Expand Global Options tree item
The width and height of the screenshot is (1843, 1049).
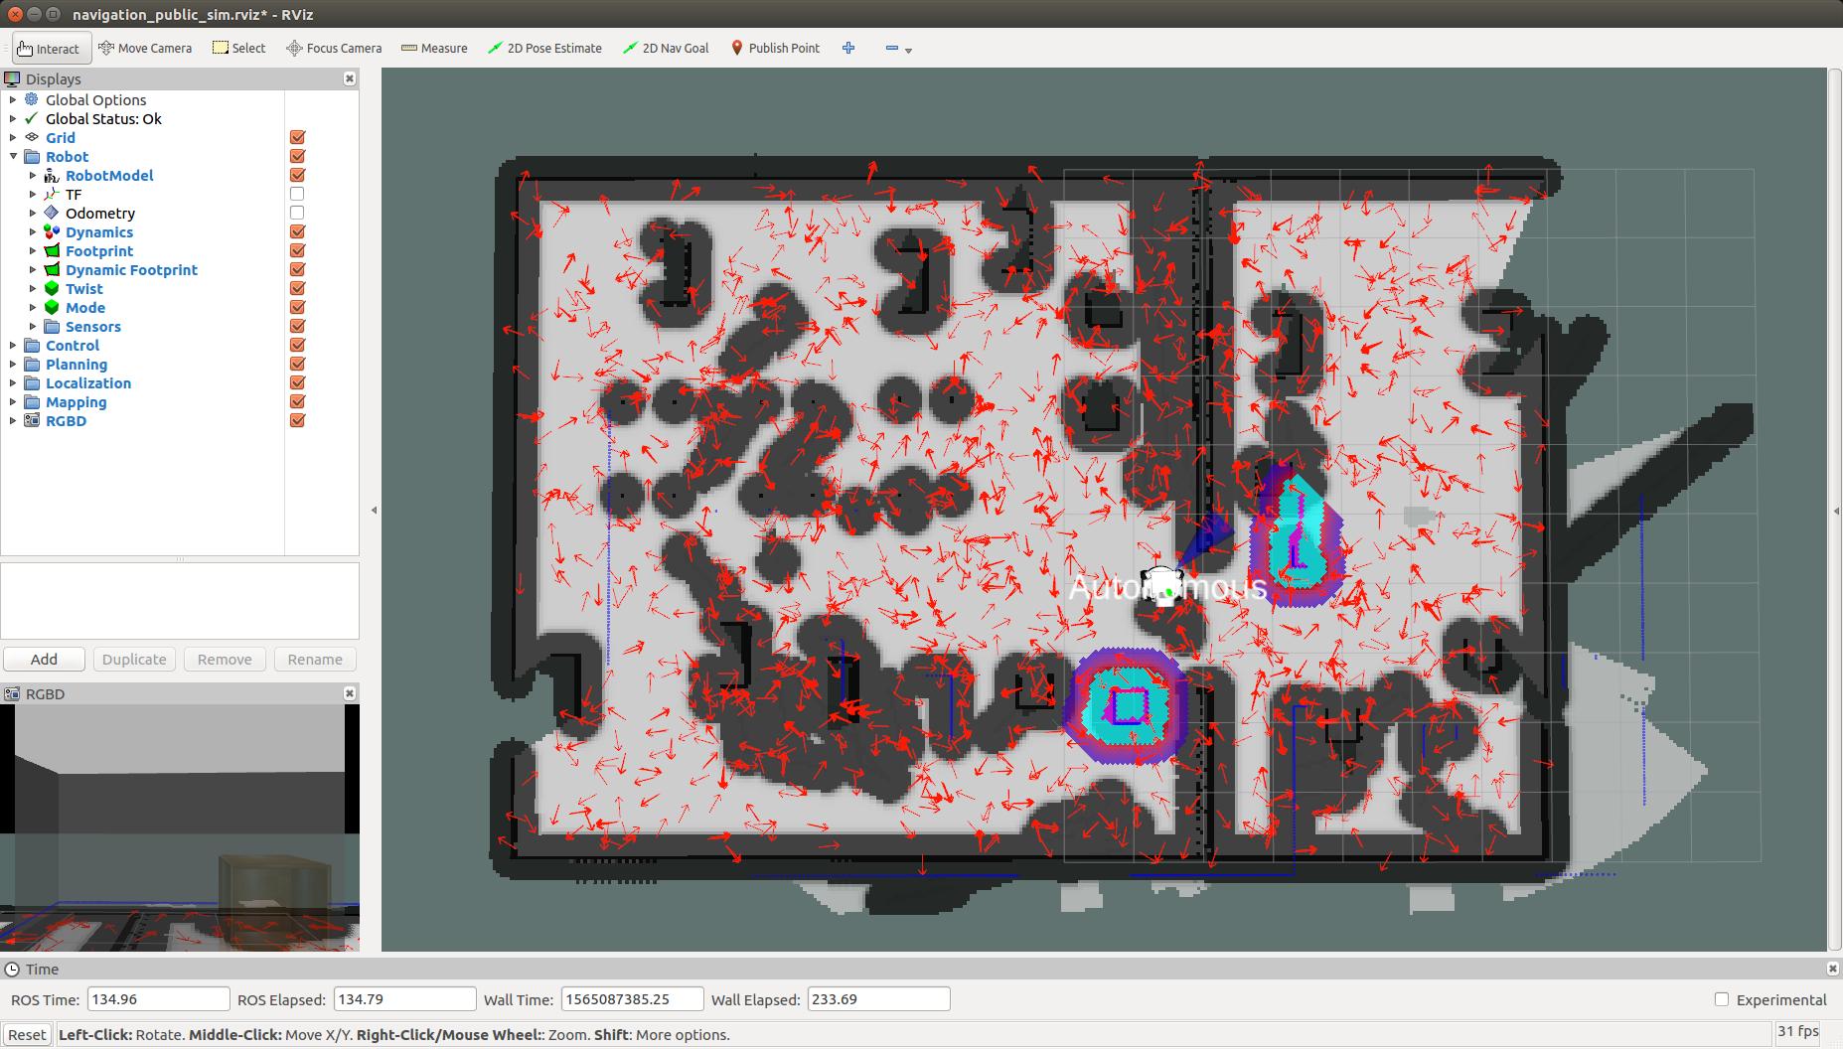coord(13,99)
